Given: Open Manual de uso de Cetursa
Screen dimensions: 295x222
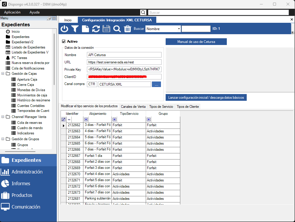Looking at the screenshot, I should [196, 42].
